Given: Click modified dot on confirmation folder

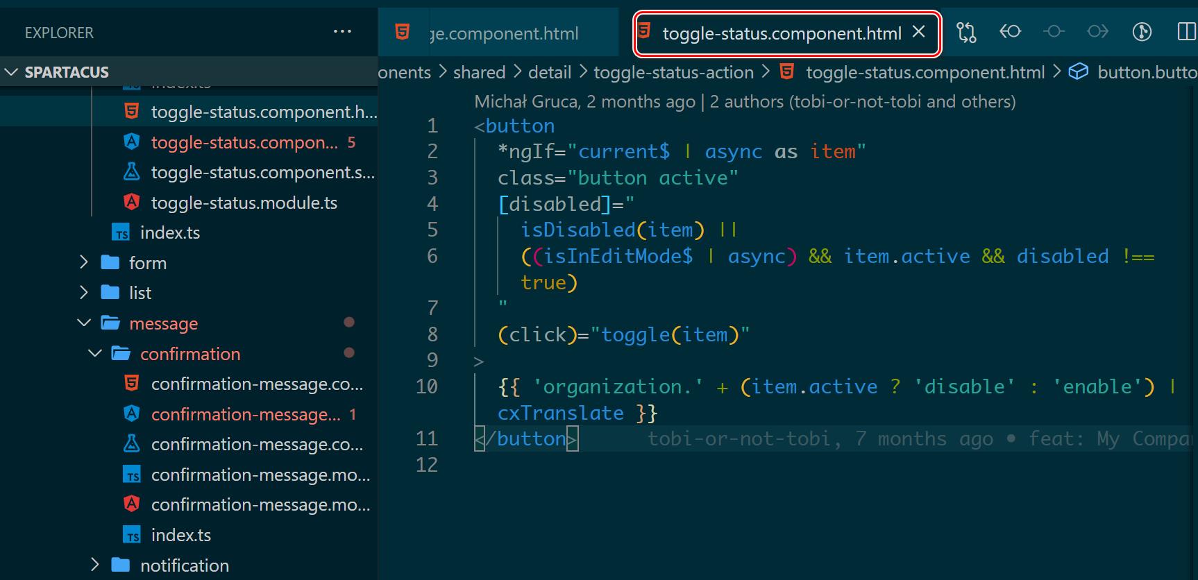Looking at the screenshot, I should [x=349, y=352].
